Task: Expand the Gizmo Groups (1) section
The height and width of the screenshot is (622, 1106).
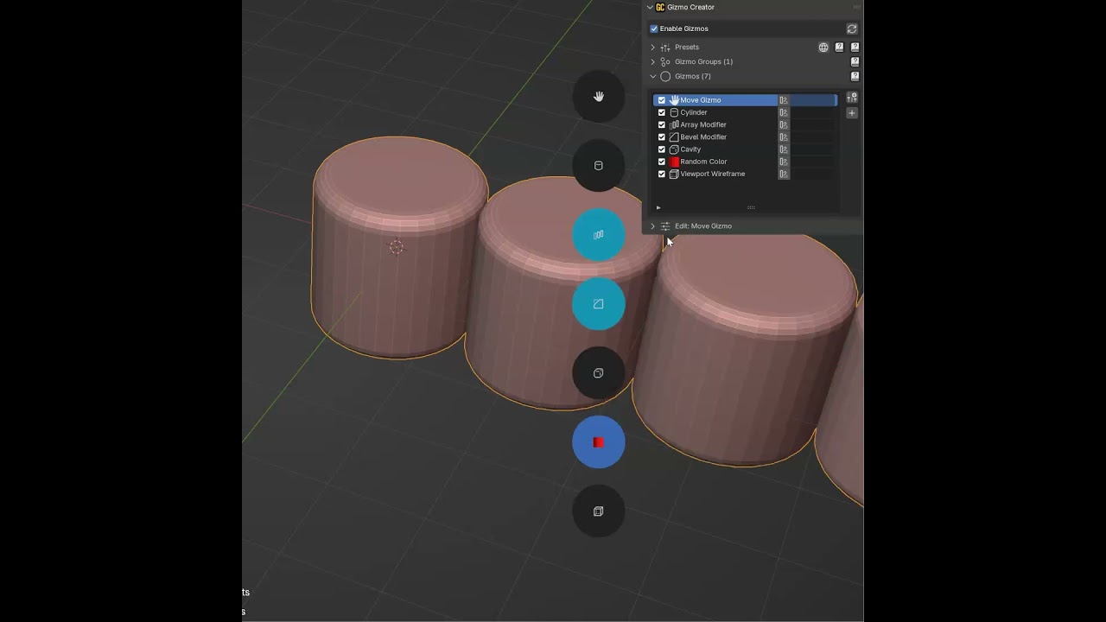Action: [653, 61]
